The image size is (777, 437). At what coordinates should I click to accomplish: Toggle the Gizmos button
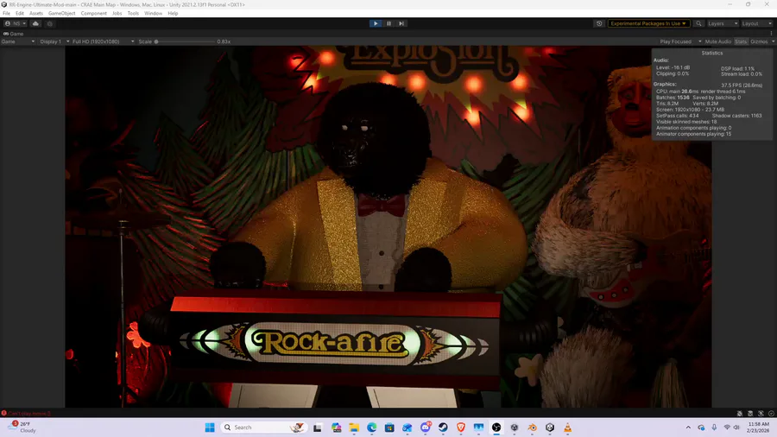pyautogui.click(x=759, y=41)
